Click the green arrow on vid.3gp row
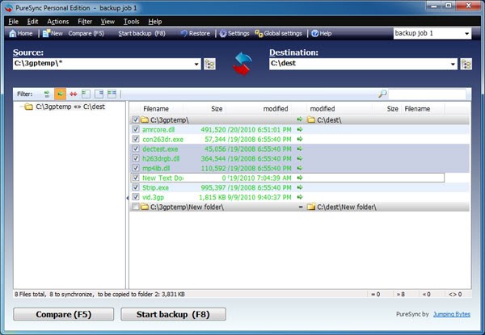Image resolution: width=485 pixels, height=335 pixels. pos(299,197)
